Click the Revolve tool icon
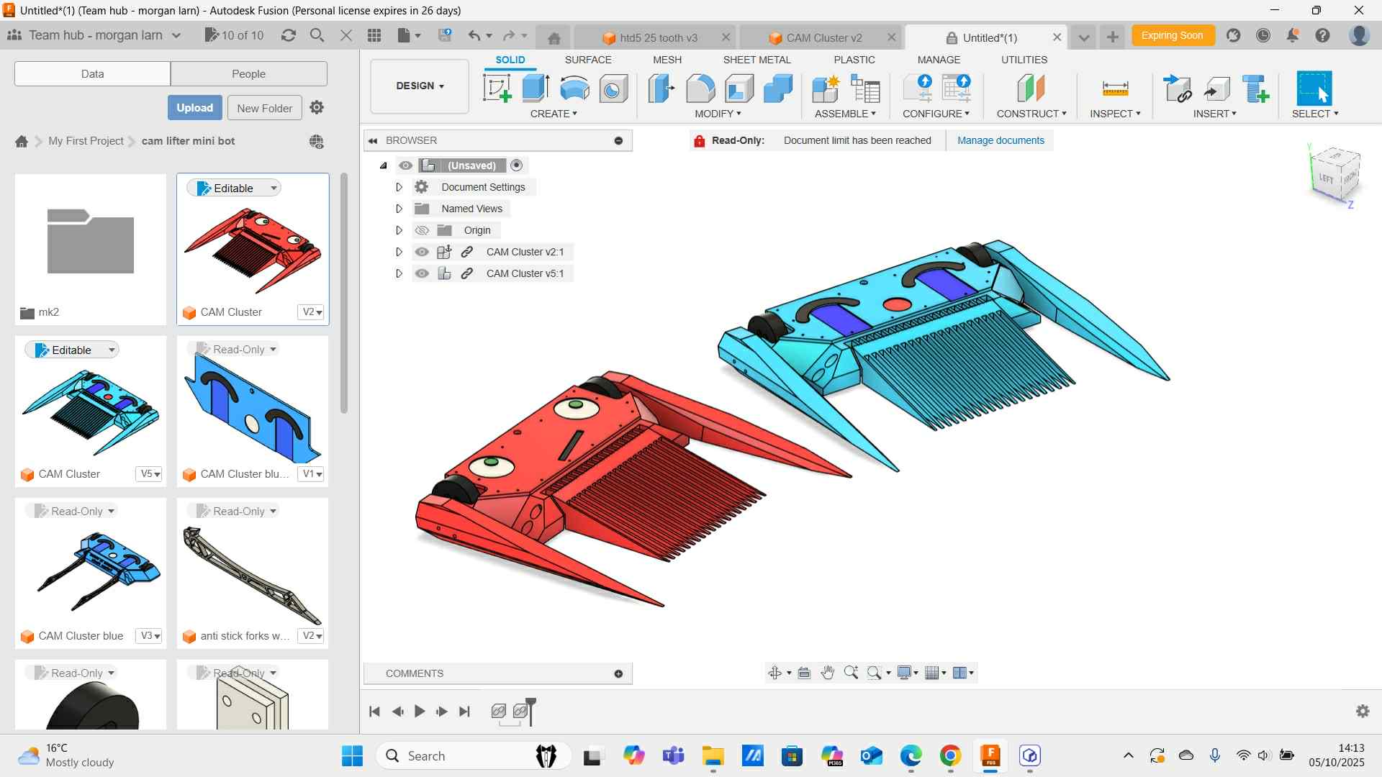The image size is (1382, 777). pyautogui.click(x=574, y=88)
